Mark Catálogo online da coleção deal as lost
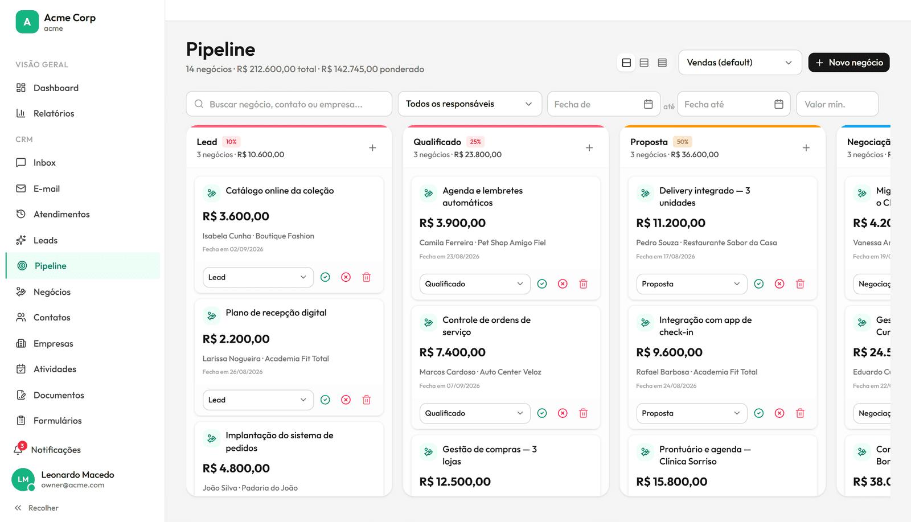 tap(346, 277)
